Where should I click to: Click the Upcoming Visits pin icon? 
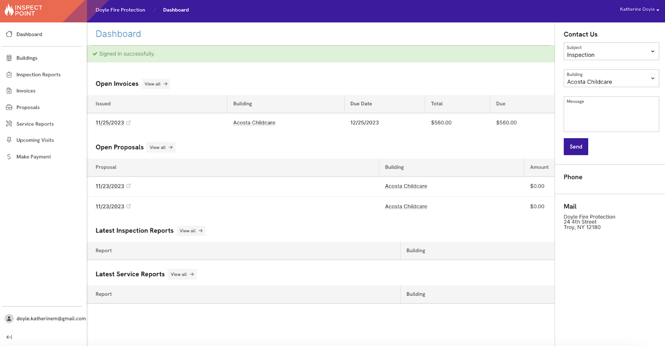coord(9,140)
